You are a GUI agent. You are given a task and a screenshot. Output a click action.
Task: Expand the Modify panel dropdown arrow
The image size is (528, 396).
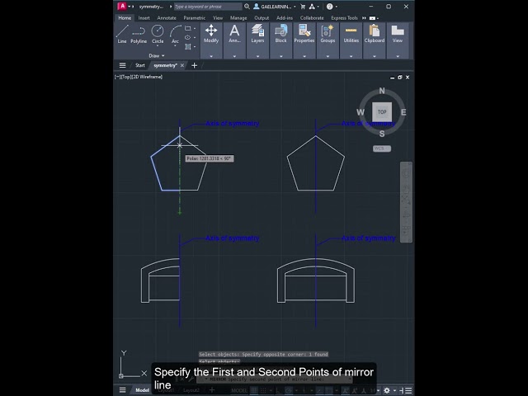[x=211, y=56]
